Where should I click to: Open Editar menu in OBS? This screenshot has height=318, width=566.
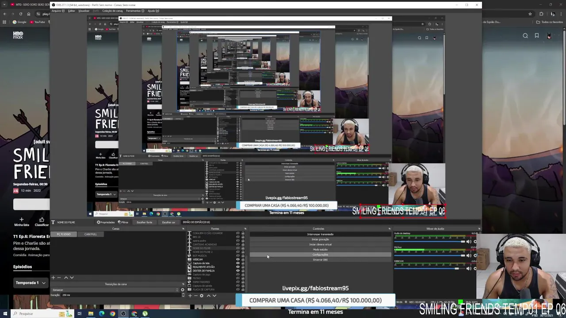pyautogui.click(x=71, y=11)
